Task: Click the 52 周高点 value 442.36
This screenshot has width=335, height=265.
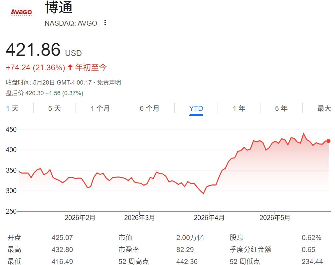Action: click(x=187, y=262)
